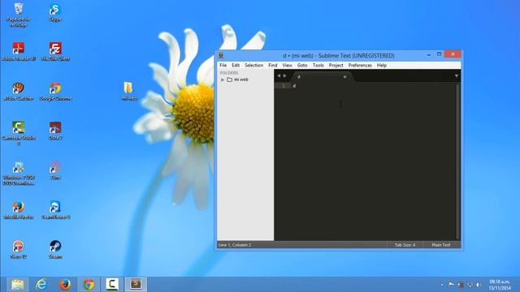The height and width of the screenshot is (292, 520).
Task: Click the Sublime Text icon in the taskbar
Action: point(136,285)
